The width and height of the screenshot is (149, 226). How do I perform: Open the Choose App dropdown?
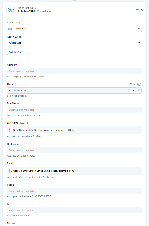tap(74, 29)
